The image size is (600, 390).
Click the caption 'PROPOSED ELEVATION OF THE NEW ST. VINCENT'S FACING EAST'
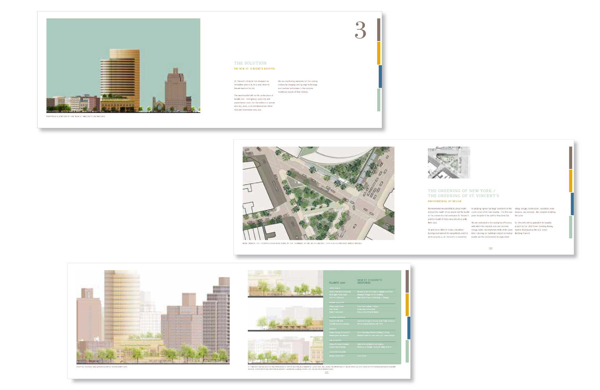[76, 116]
